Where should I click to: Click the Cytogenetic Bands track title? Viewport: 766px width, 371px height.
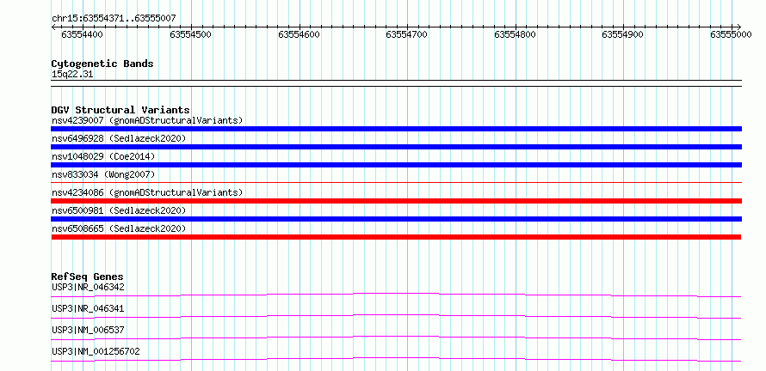coord(102,64)
